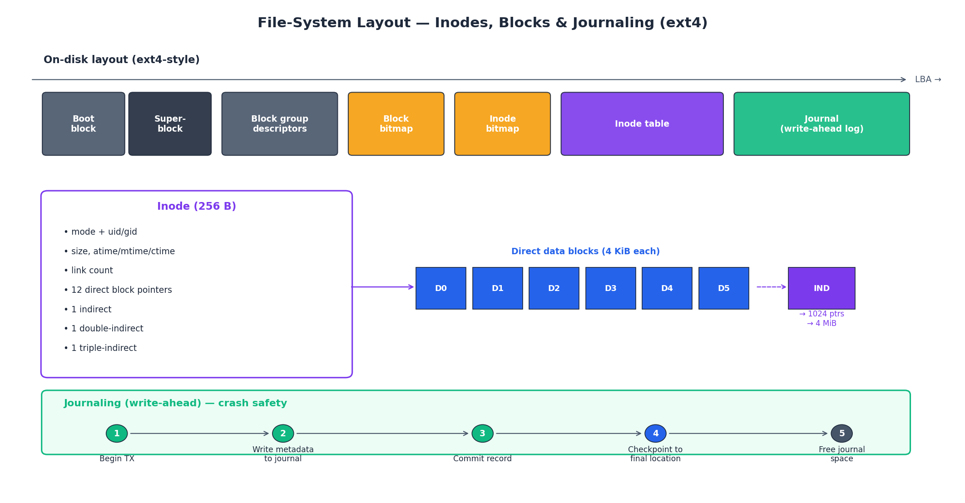Click the purple IND indirect block
Image resolution: width=965 pixels, height=503 pixels.
[x=821, y=288]
